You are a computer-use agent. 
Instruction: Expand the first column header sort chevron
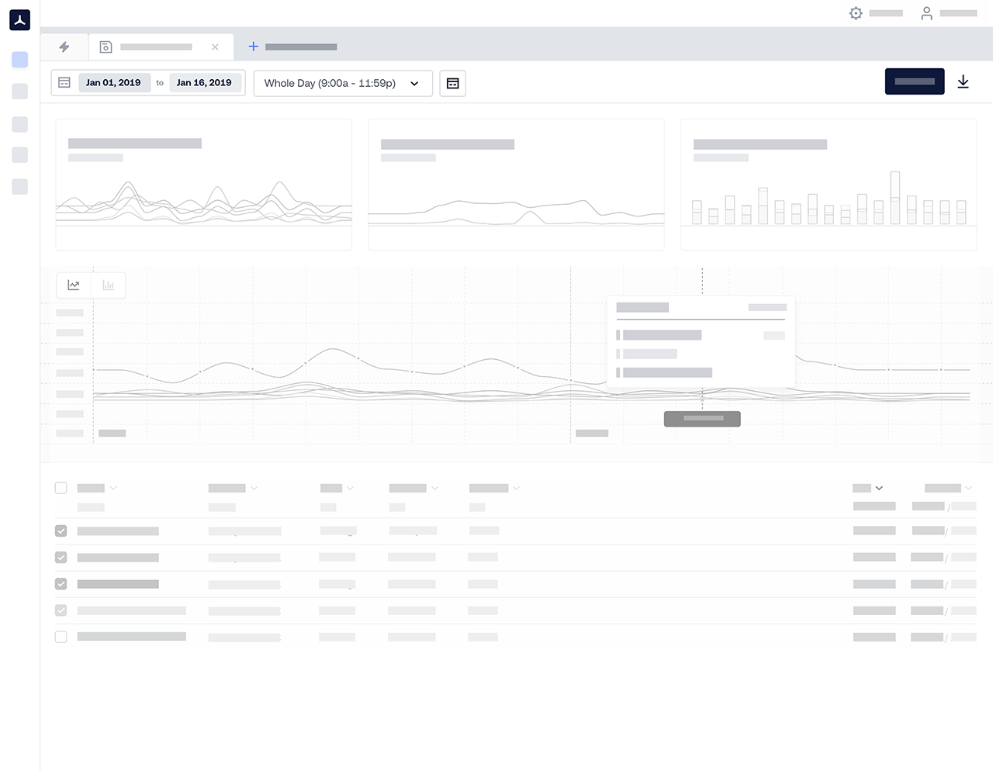(113, 488)
